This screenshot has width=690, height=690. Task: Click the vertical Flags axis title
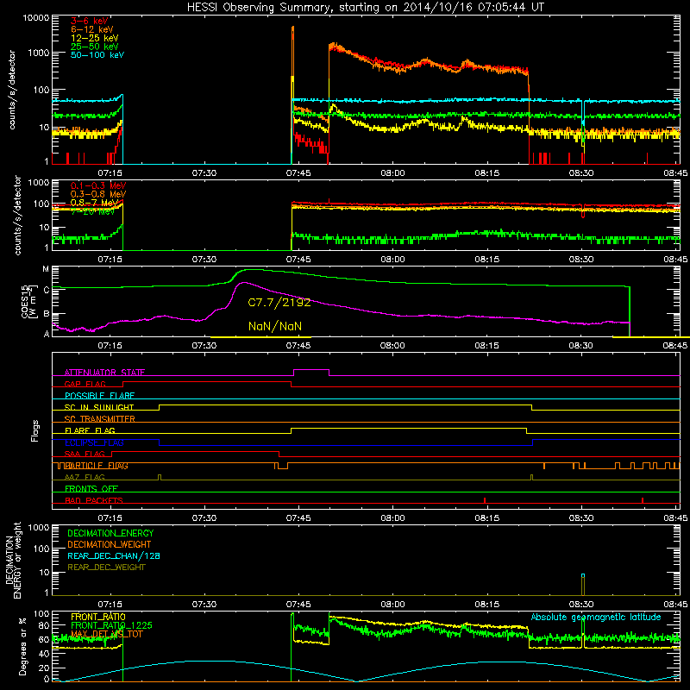click(x=34, y=430)
